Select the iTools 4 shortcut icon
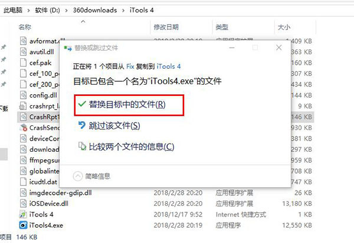This screenshot has height=243, width=354. [x=23, y=214]
